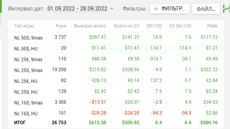The width and height of the screenshot is (230, 129).
Task: Select the NL 16$, HU row
Action: [x=116, y=113]
